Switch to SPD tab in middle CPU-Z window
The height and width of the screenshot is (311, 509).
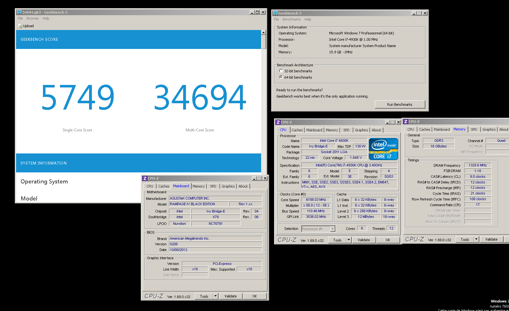point(346,130)
